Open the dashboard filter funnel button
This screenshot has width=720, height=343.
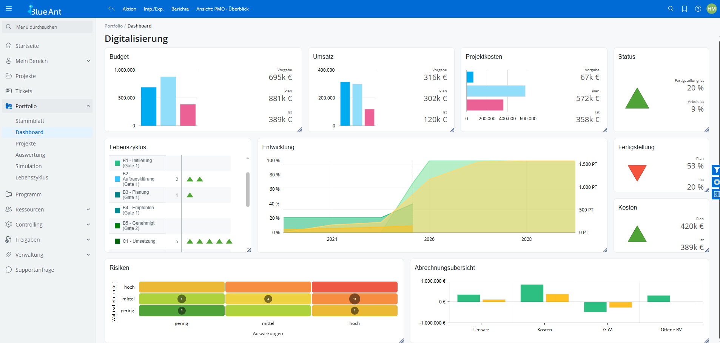(x=716, y=170)
